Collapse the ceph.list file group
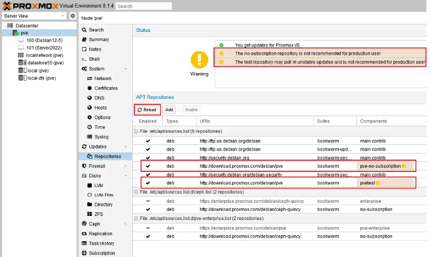 [x=136, y=192]
